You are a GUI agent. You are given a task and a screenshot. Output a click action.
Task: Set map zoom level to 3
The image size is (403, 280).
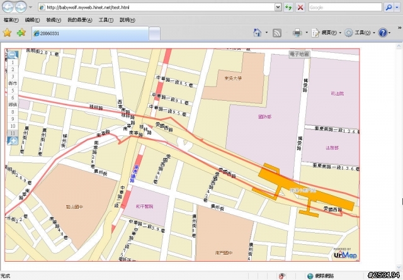coord(13,77)
